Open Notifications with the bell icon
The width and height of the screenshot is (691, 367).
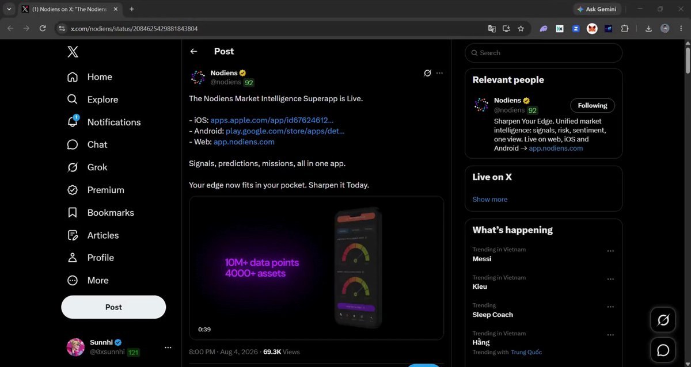[104, 122]
